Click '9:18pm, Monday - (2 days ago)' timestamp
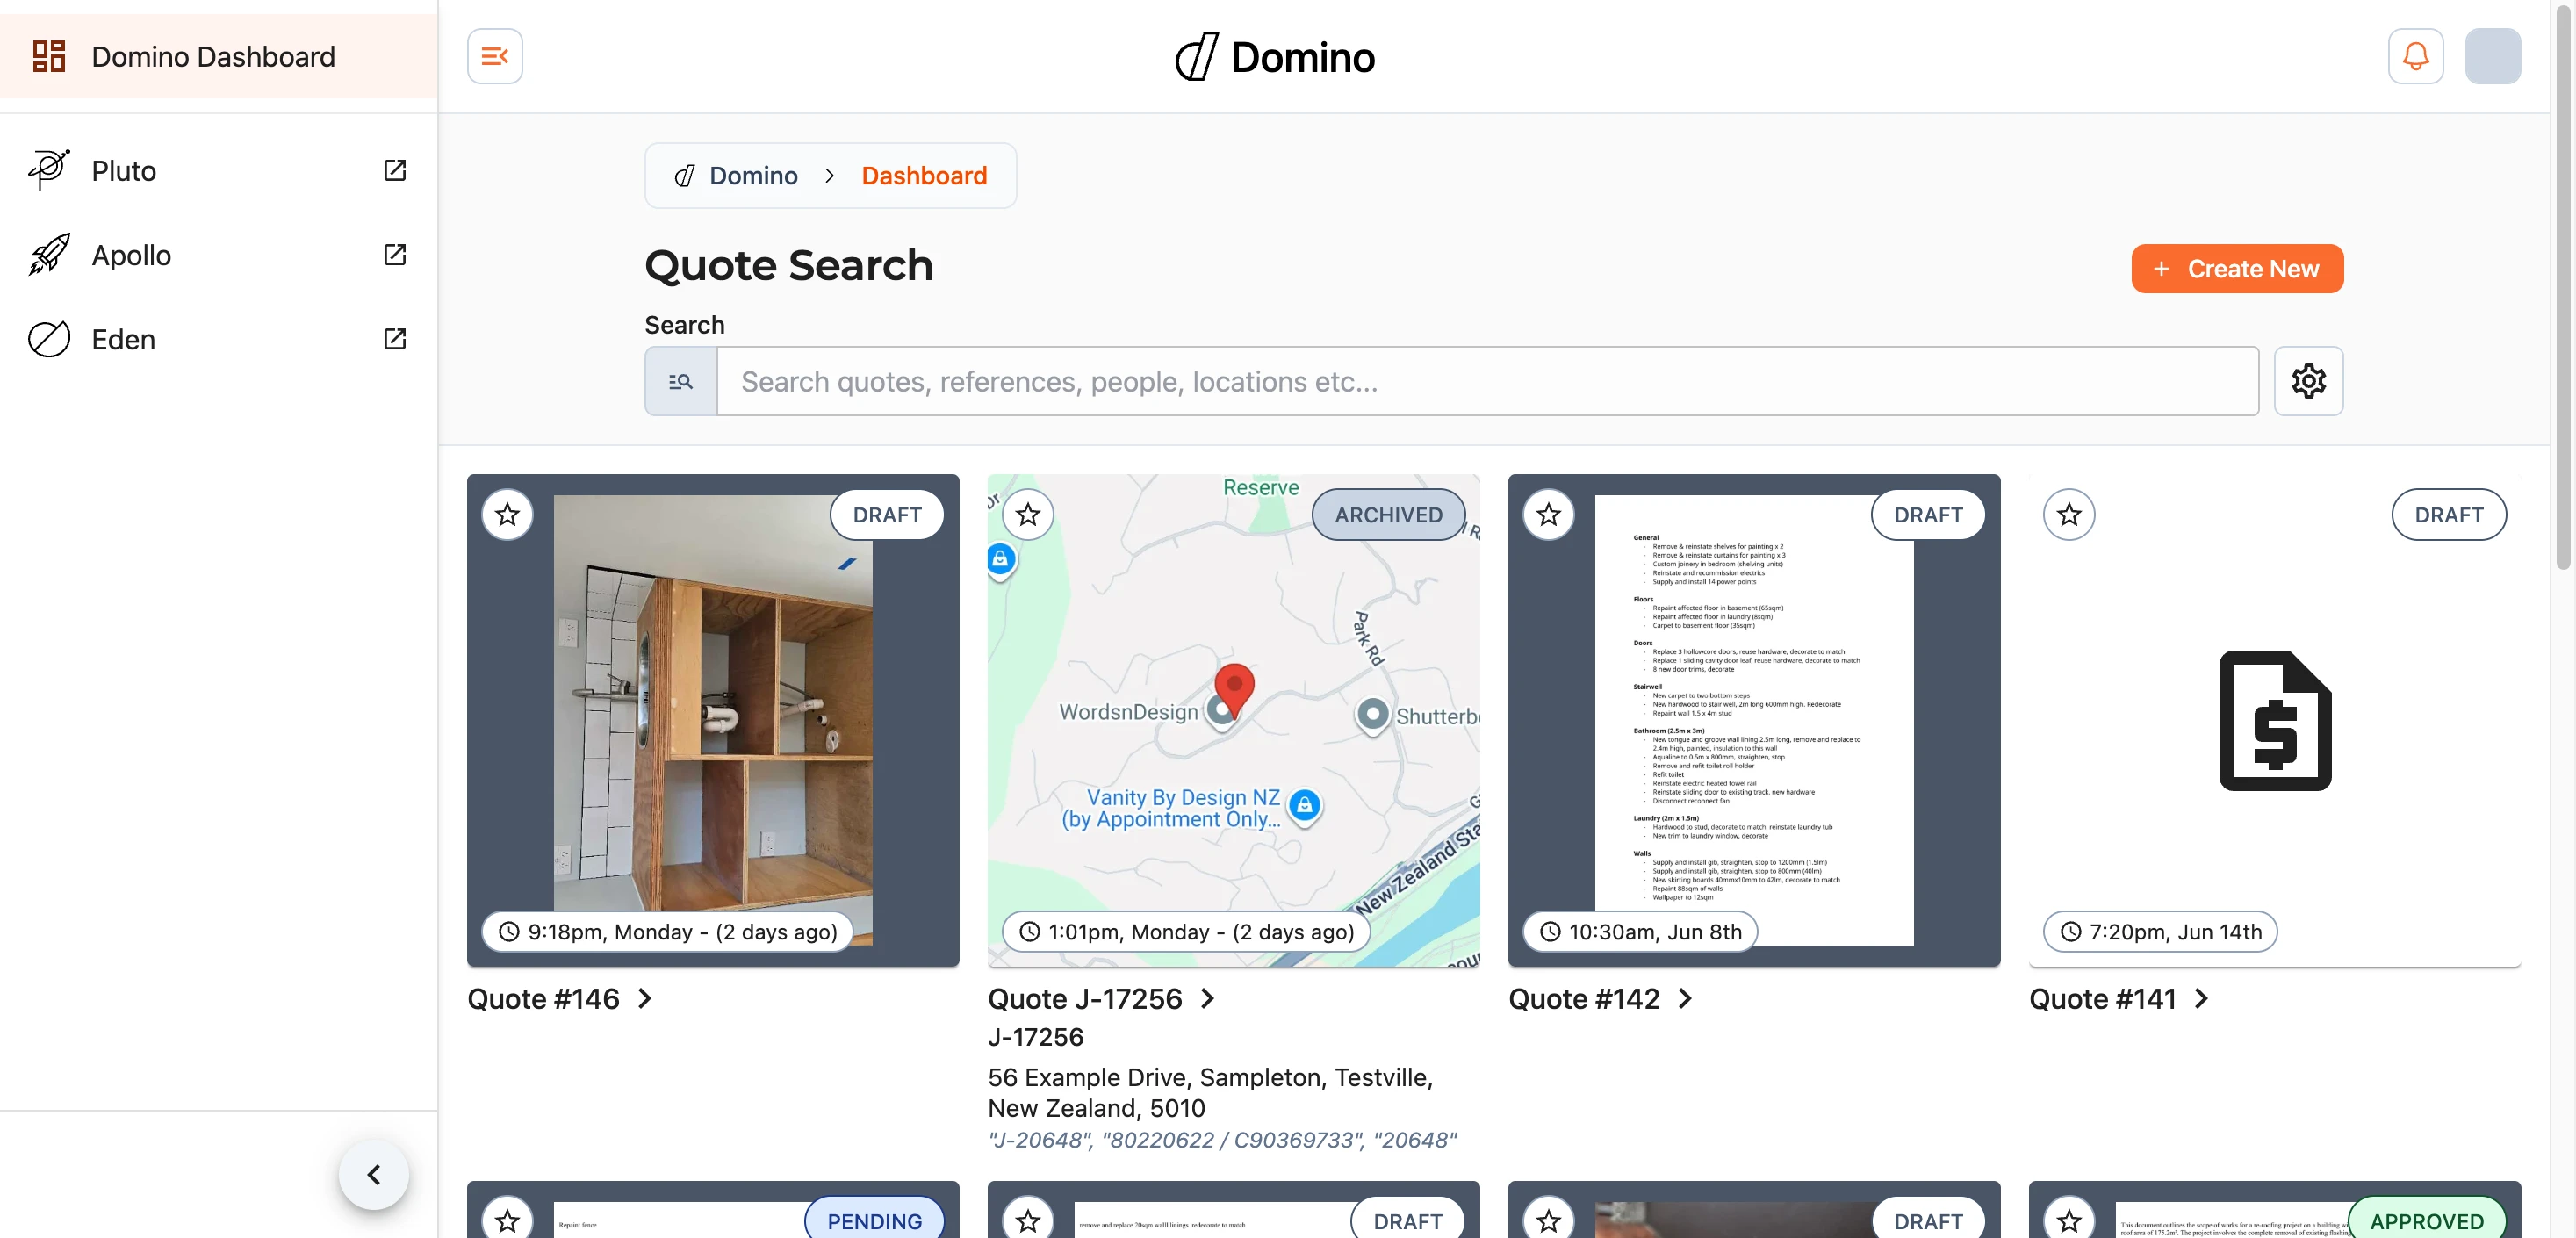 (667, 931)
